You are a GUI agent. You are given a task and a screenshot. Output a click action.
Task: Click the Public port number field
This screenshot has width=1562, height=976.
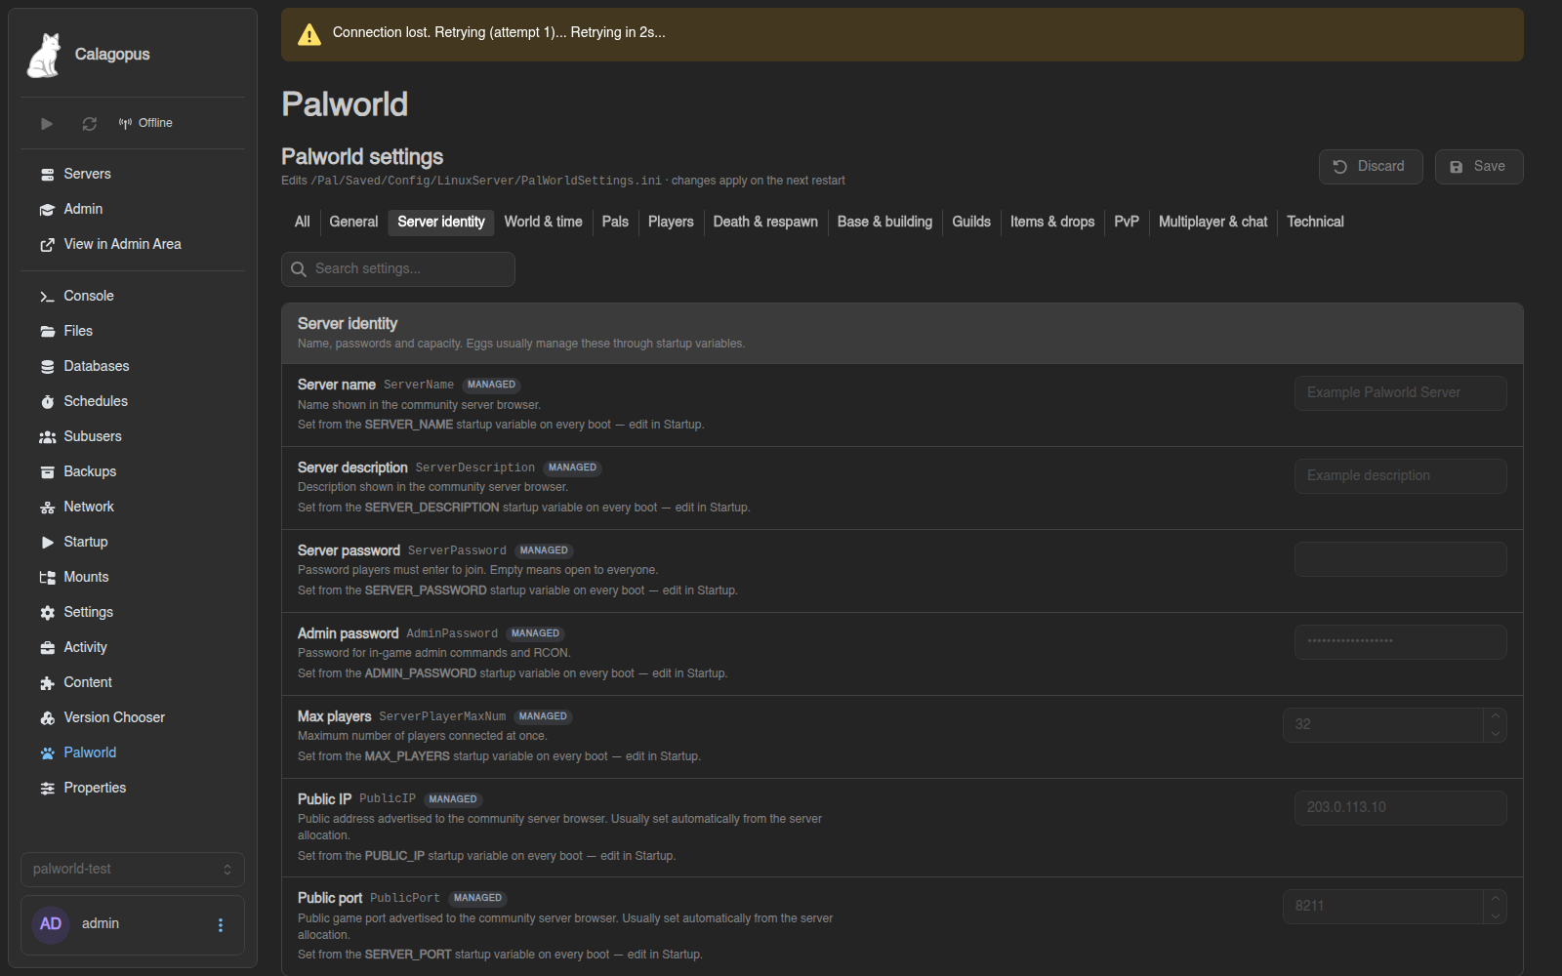[1382, 907]
